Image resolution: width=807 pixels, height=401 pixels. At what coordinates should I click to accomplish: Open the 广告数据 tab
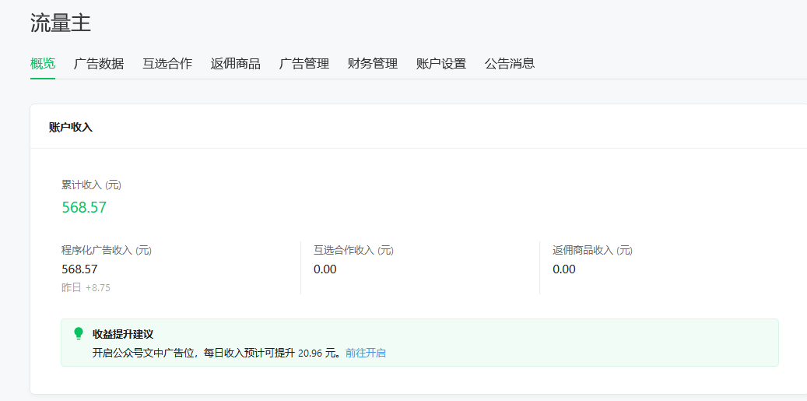99,64
